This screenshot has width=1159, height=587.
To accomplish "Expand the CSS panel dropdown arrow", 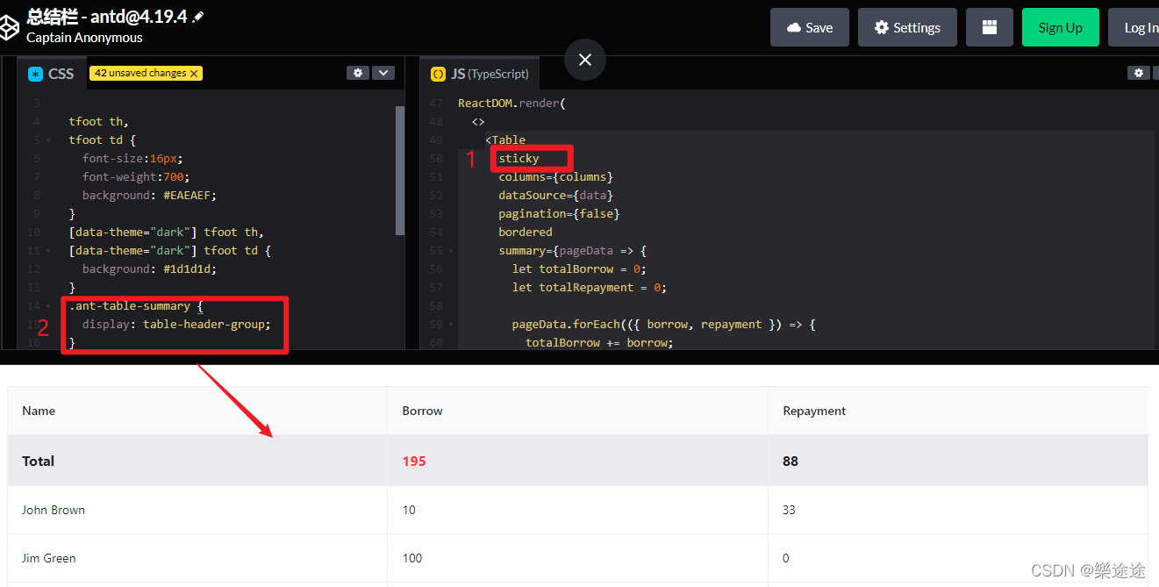I will coord(383,73).
